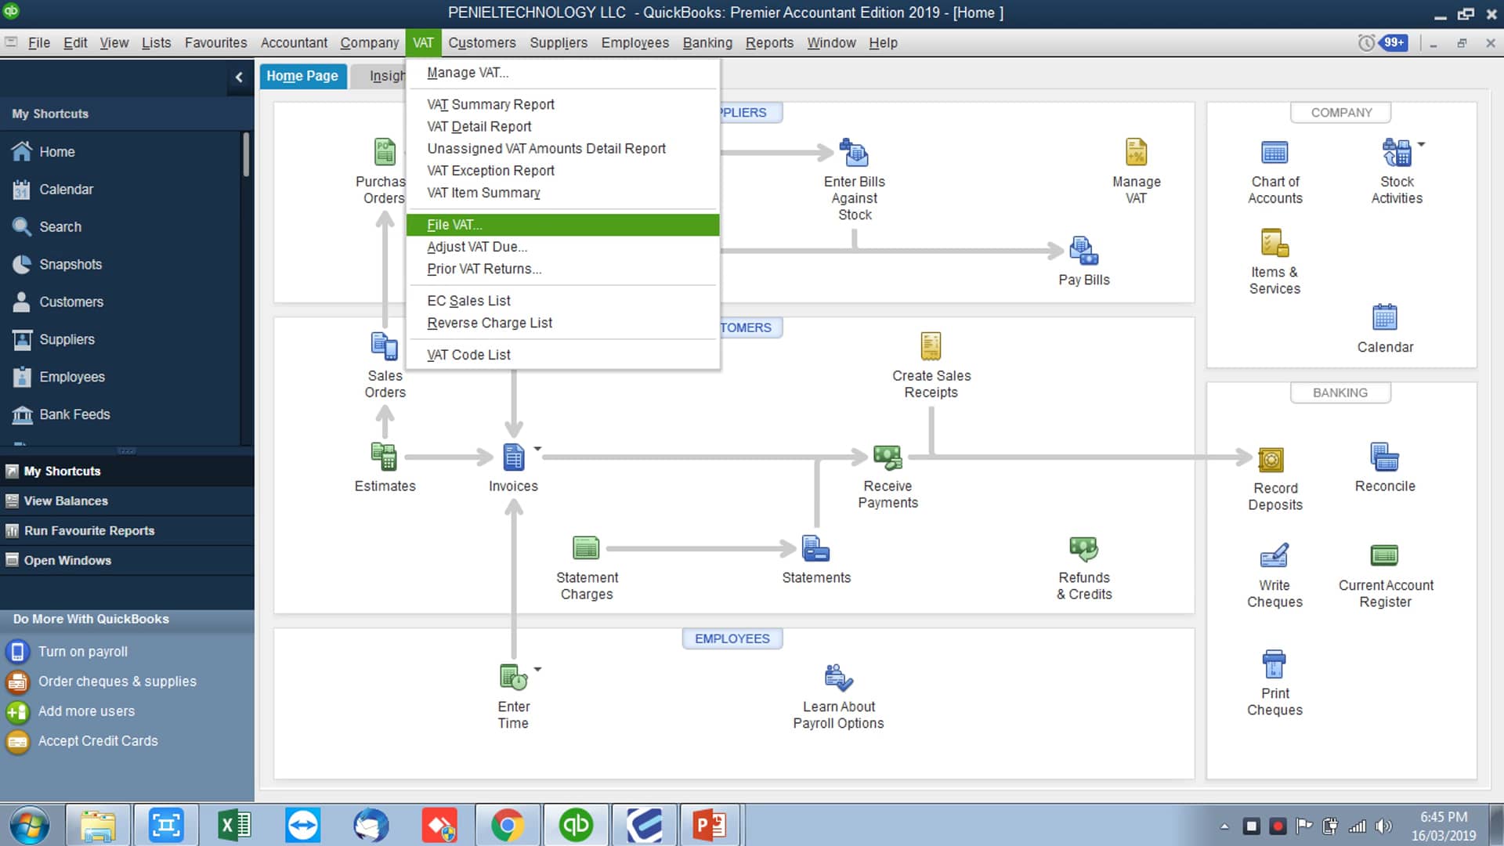Viewport: 1504px width, 846px height.
Task: Open the Pay Bills icon
Action: coord(1083,251)
